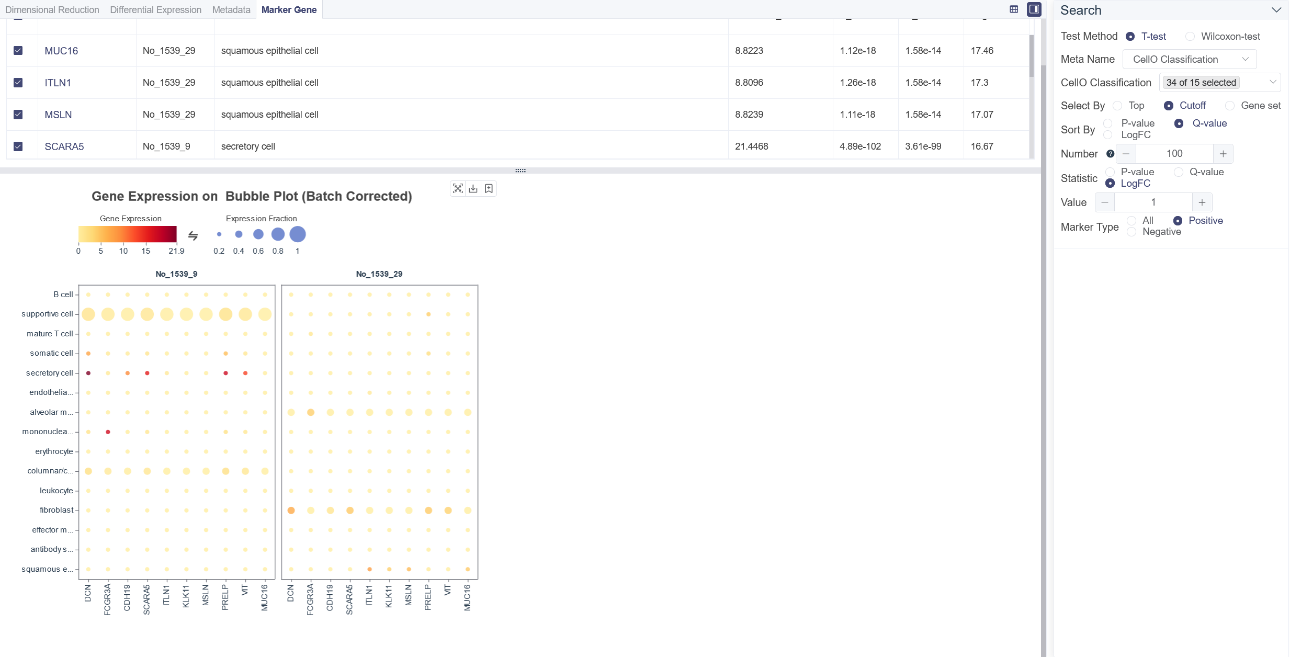Screen dimensions: 1290x657
Task: Select T-test as test method
Action: (1130, 37)
